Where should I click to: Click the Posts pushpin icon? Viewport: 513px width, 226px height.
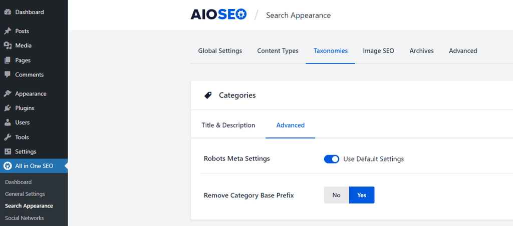tap(8, 31)
